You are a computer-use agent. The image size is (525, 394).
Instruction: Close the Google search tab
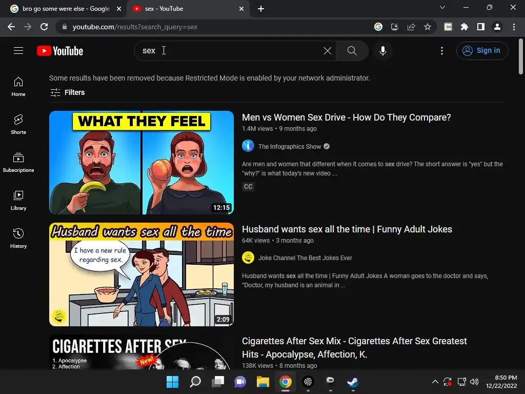(119, 9)
